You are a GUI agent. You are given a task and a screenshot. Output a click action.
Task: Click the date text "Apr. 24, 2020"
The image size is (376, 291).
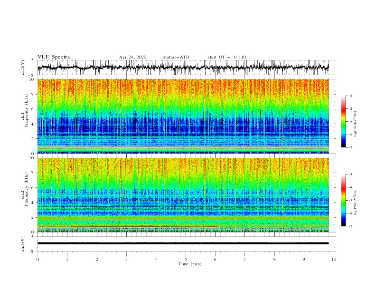pyautogui.click(x=132, y=57)
